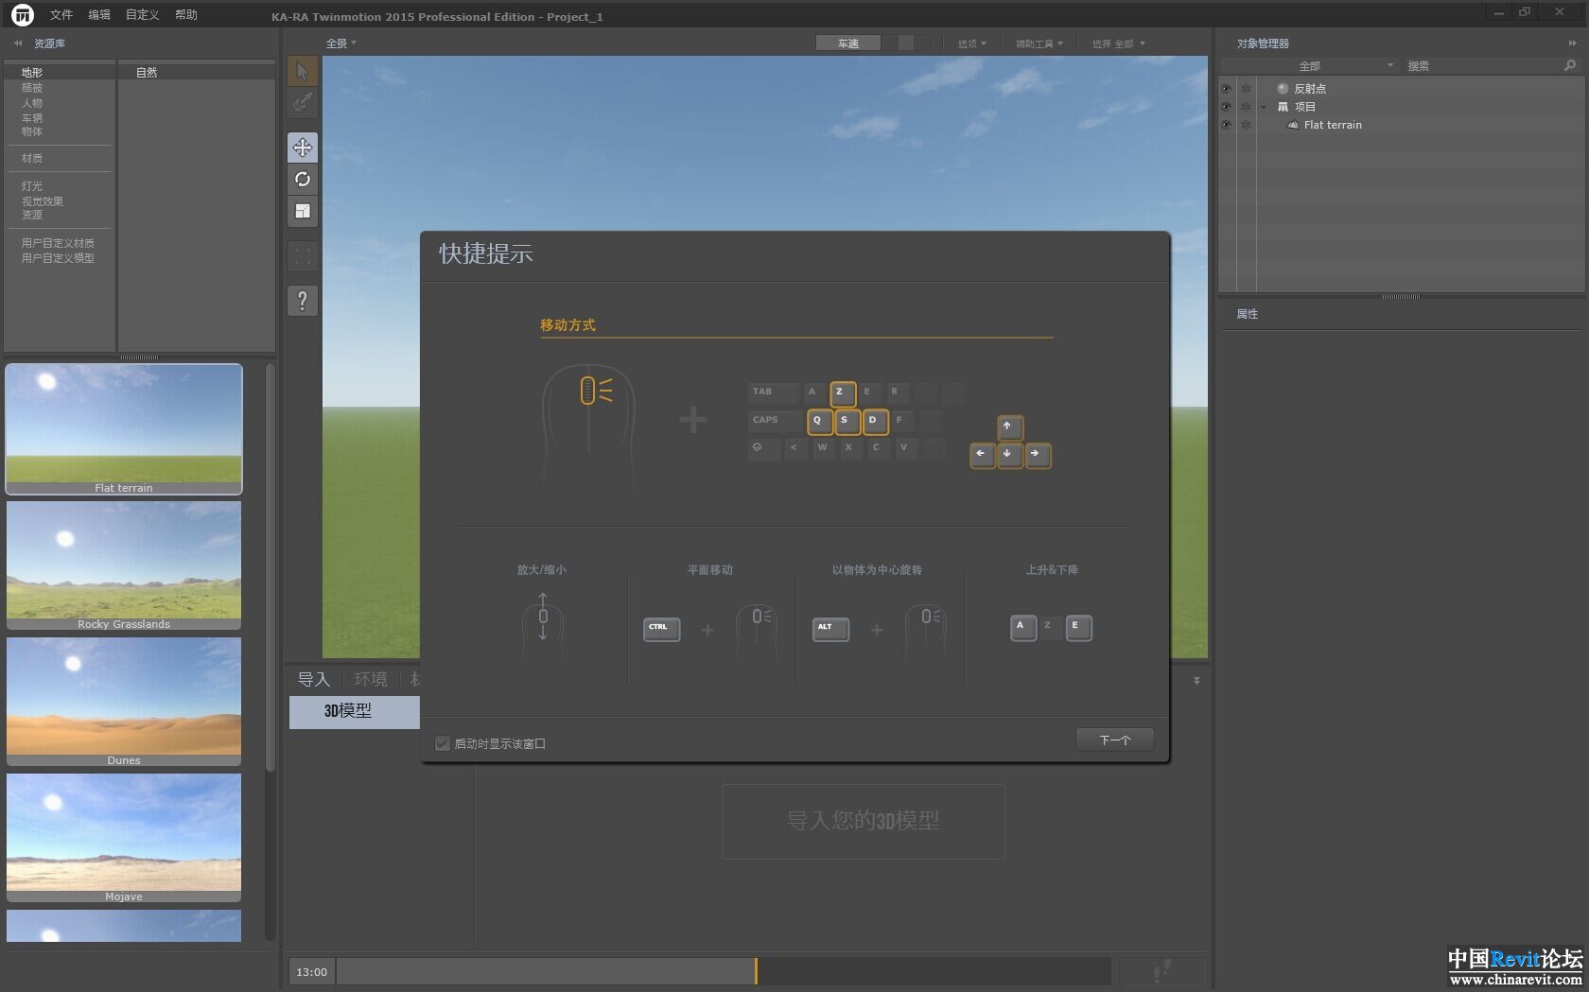Open the 选项 dropdown in viewport toolbar

click(971, 44)
